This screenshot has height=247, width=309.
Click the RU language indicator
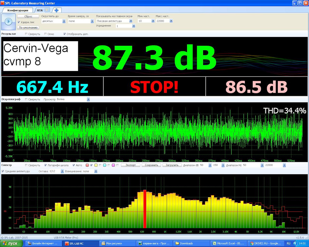pos(288,243)
